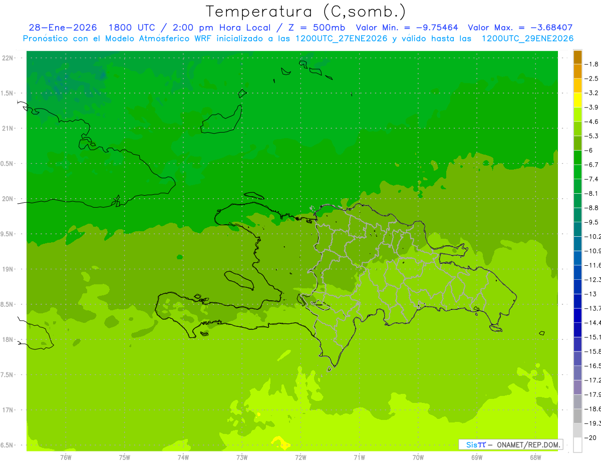Click the 'Temperatura (C,somb.)' map title
Viewport: 601px width, 464px height.
[305, 11]
